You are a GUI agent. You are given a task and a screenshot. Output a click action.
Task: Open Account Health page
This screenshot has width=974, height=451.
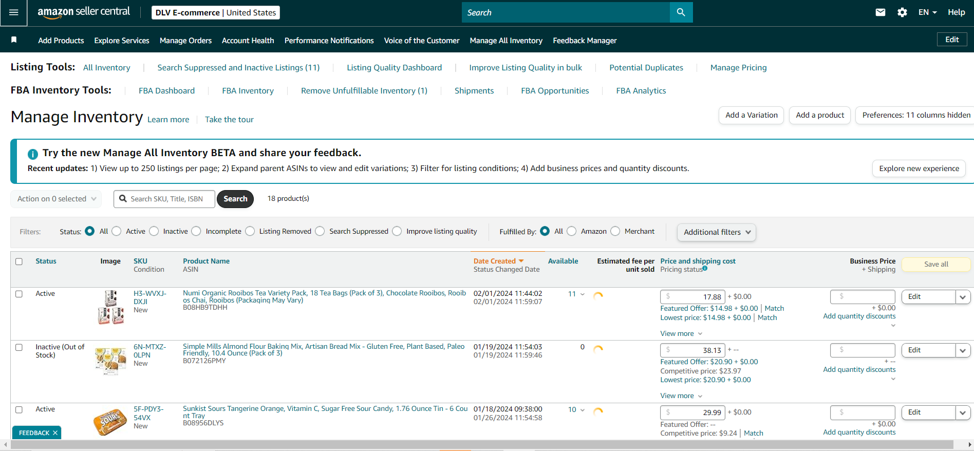tap(248, 41)
